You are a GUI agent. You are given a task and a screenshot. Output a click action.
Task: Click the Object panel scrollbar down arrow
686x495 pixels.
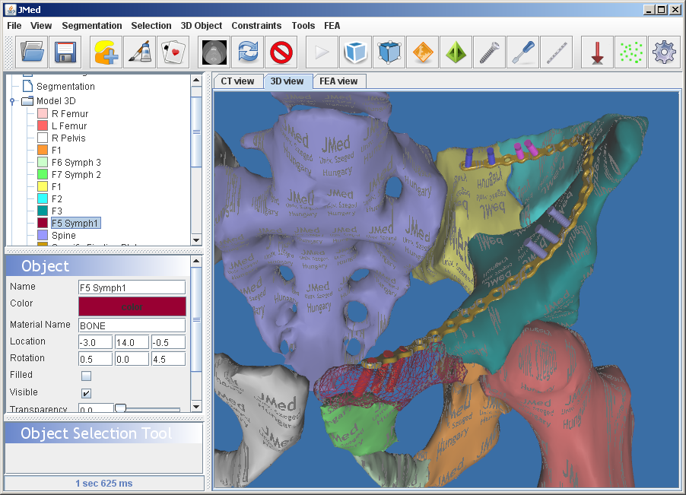pyautogui.click(x=196, y=407)
